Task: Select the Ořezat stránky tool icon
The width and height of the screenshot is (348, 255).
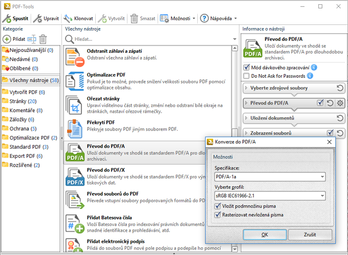Action: (74, 104)
